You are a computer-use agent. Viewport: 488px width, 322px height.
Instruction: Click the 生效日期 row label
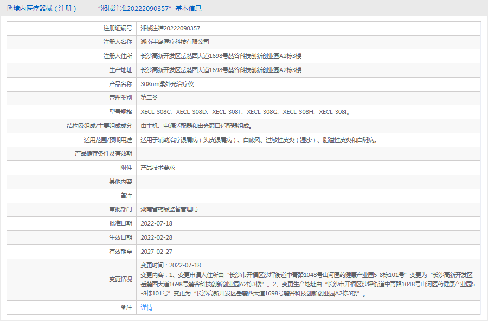(120, 237)
